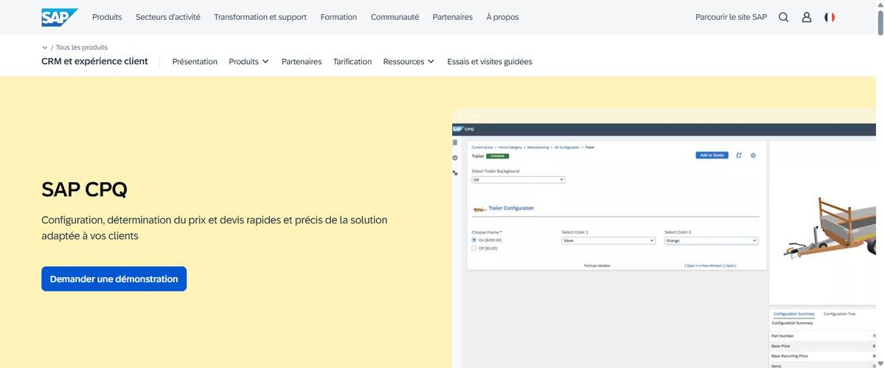Click the green Complete status badge
Screen dimensions: 885x368
click(x=498, y=156)
